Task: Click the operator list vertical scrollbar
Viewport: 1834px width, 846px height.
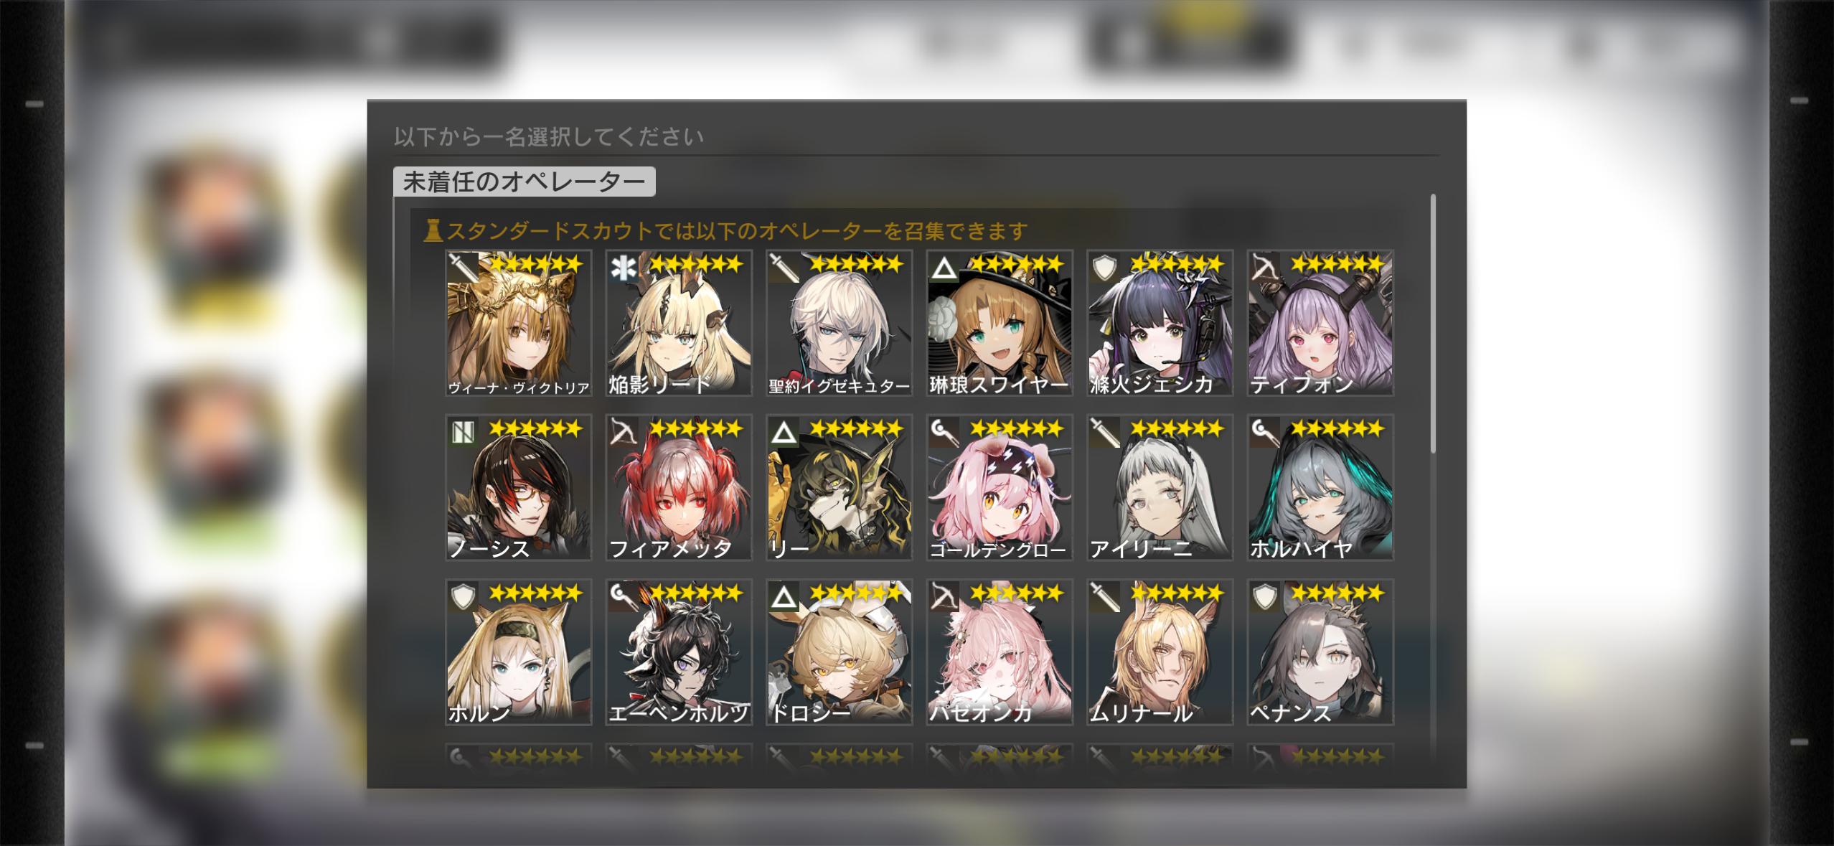Action: [x=1433, y=324]
